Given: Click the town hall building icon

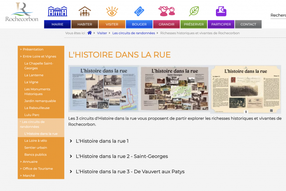Looking at the screenshot, I should pyautogui.click(x=58, y=11).
